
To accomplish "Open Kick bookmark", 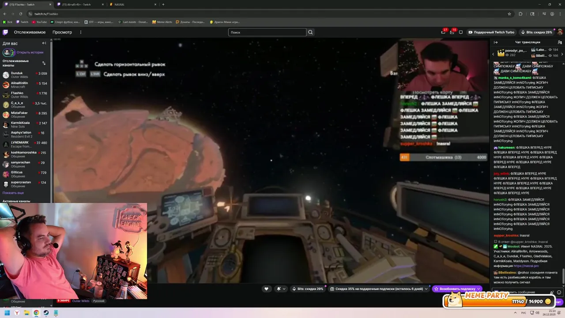I will pos(8,22).
